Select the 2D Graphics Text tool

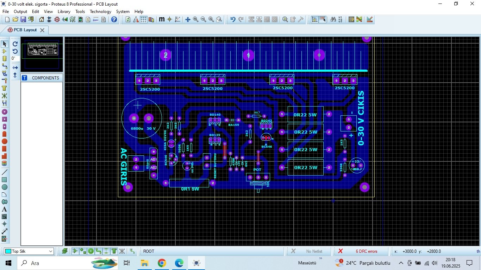tap(5, 209)
